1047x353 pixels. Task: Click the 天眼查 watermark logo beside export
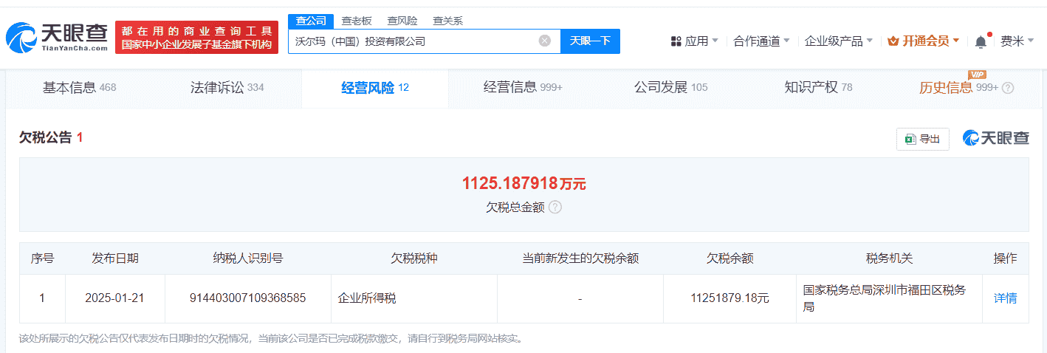click(x=995, y=138)
